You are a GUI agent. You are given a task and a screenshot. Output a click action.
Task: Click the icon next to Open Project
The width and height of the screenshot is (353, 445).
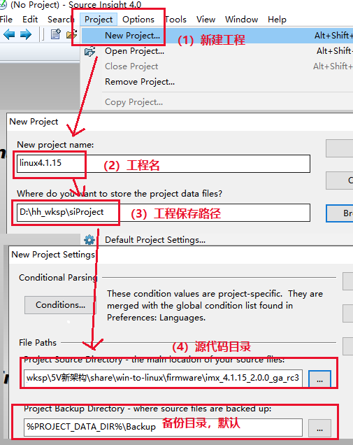(x=90, y=51)
